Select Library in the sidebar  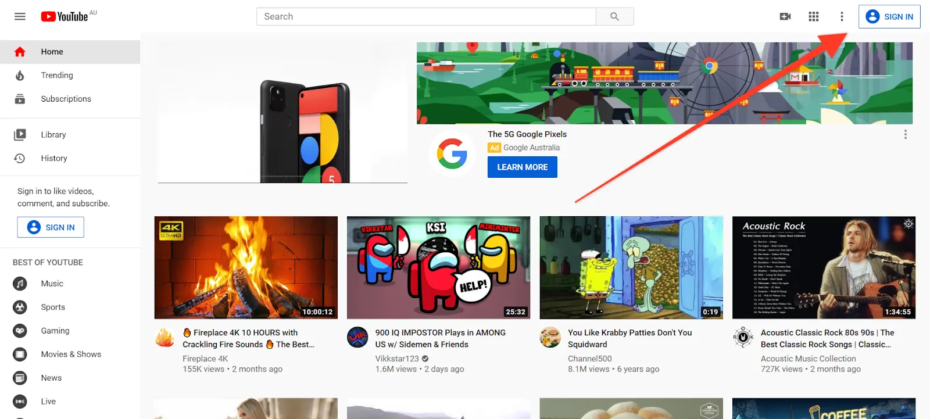point(70,135)
